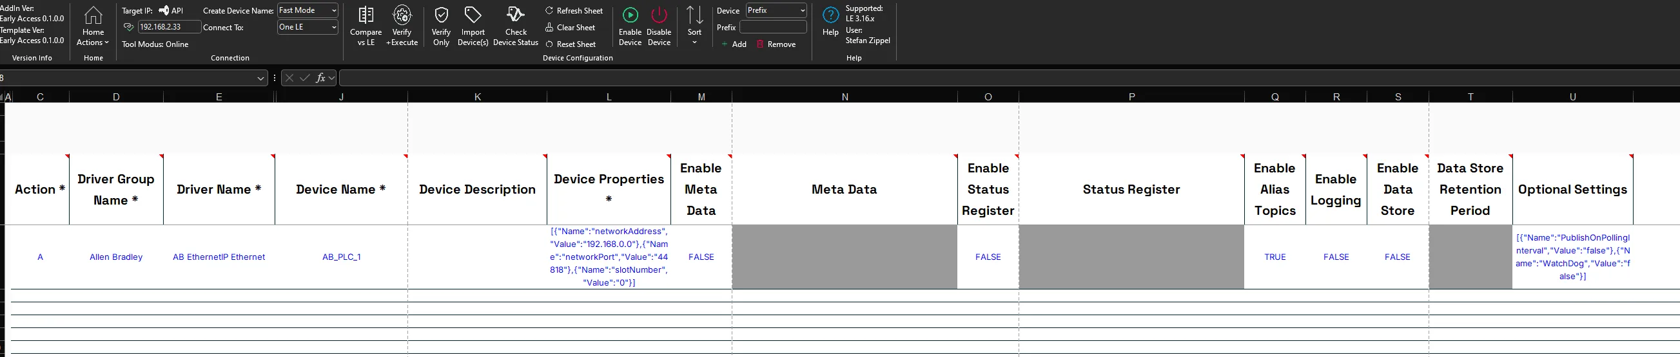Run Compare vs LE
The height and width of the screenshot is (357, 1680).
366,26
